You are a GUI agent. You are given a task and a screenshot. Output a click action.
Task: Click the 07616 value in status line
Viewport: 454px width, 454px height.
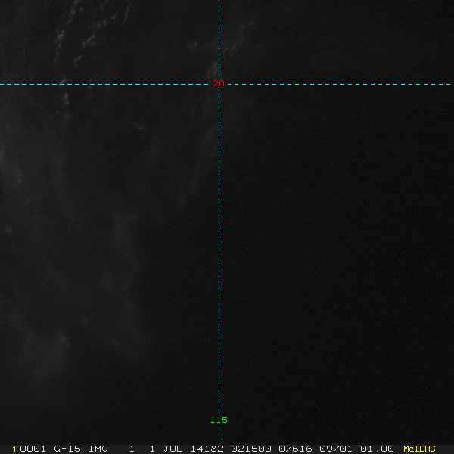pos(295,449)
